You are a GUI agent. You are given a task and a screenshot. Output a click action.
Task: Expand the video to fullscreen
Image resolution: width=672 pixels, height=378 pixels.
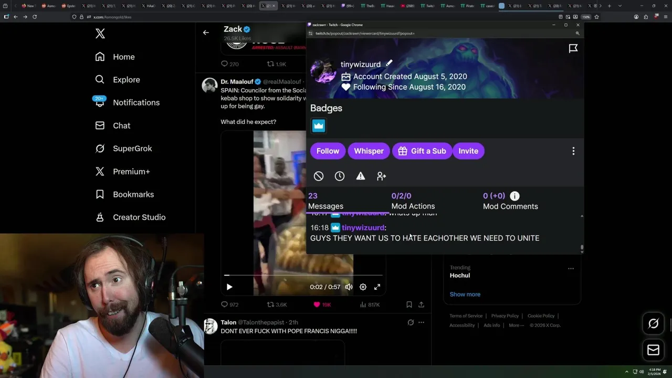click(x=377, y=287)
